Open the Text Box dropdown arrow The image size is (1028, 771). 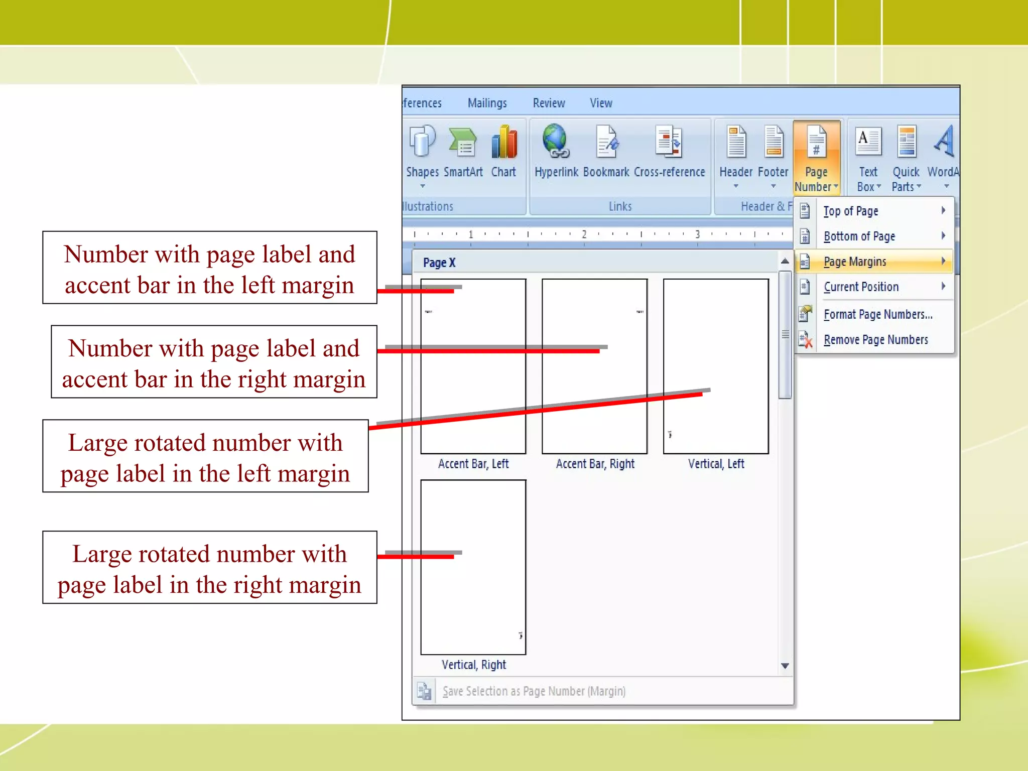879,186
